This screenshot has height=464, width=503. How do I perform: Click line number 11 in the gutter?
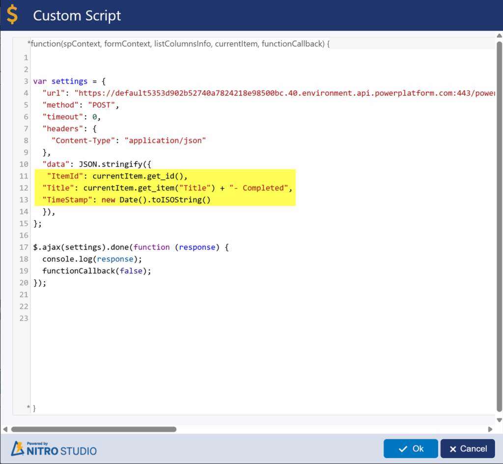(x=24, y=176)
